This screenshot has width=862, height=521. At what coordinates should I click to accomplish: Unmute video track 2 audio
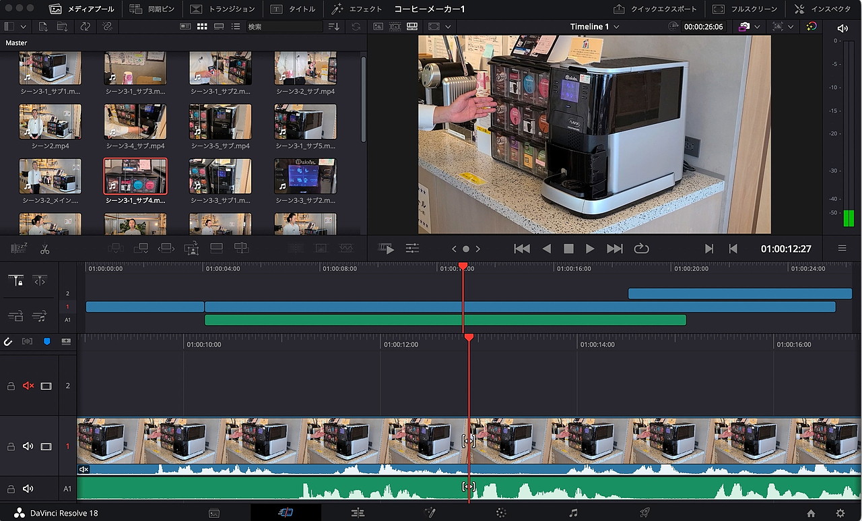[28, 386]
